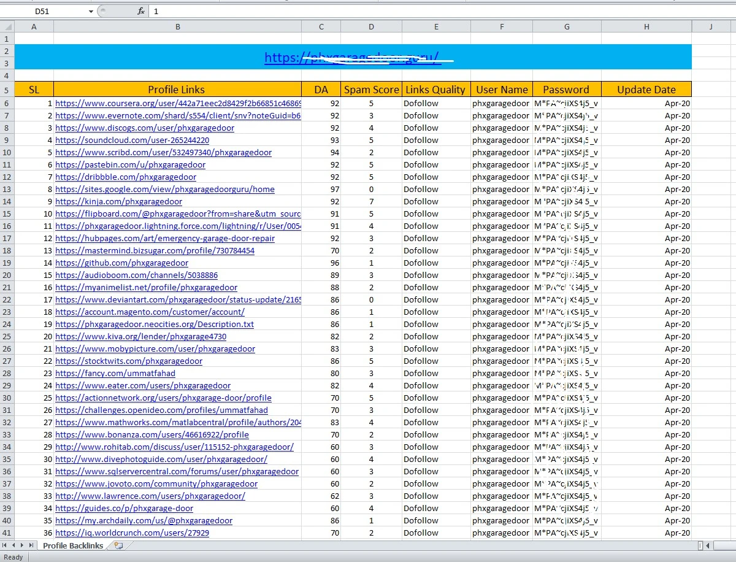
Task: Open the scribd.com user link
Action: coord(163,152)
